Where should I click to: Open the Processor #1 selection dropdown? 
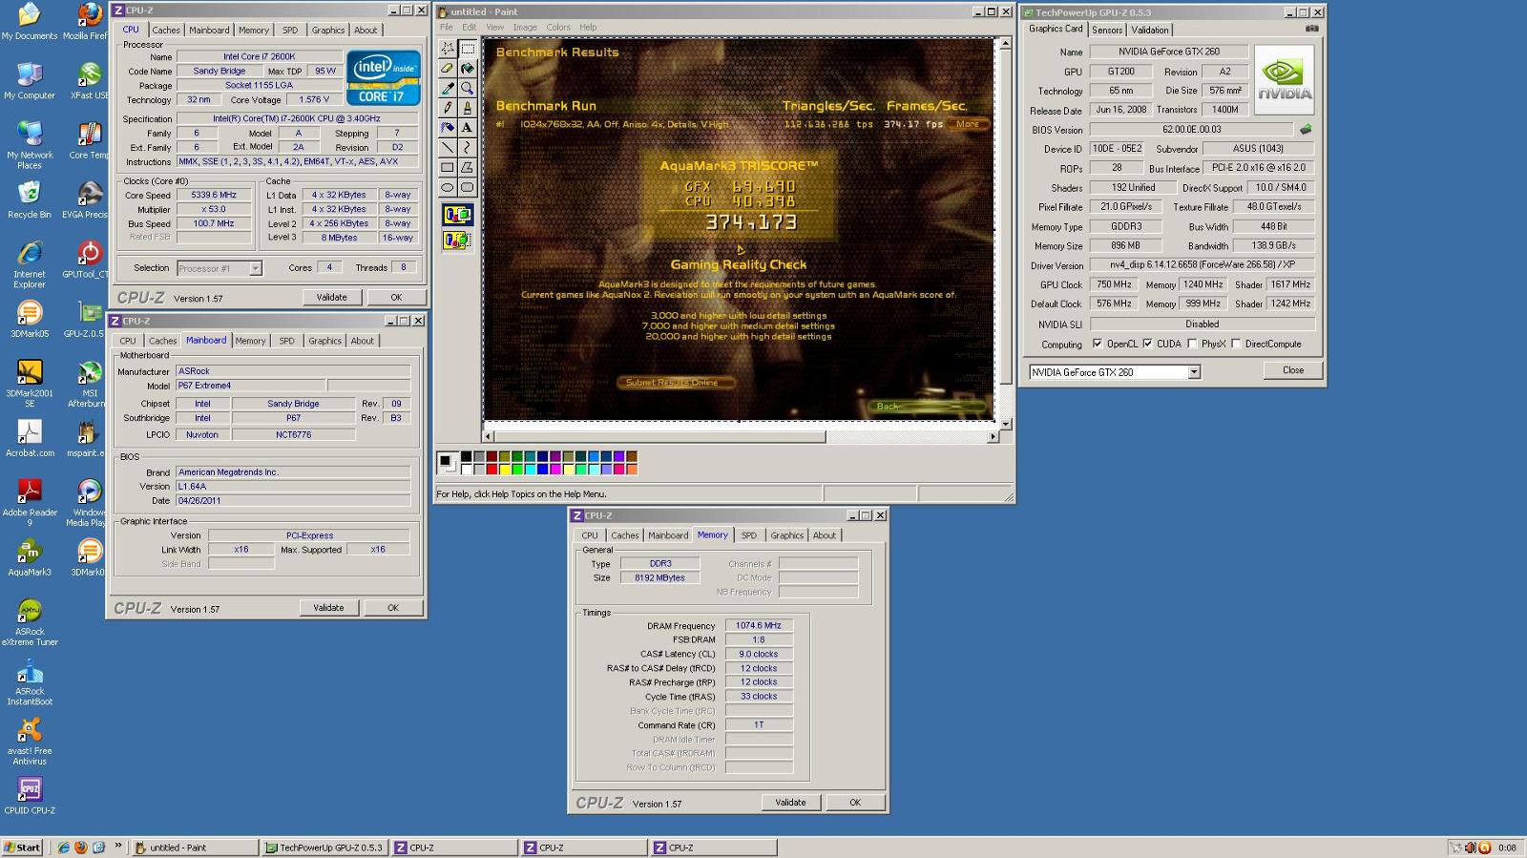[255, 268]
